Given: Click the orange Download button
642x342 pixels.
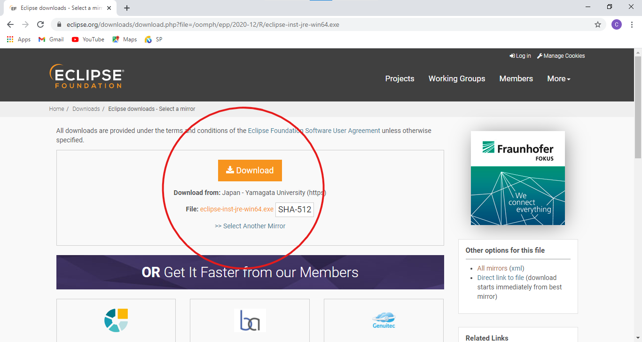Looking at the screenshot, I should (x=250, y=170).
